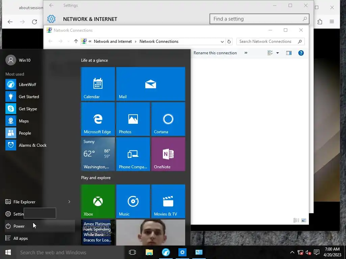Click Change your view icon
Screen dimensions: 346x259
270,53
